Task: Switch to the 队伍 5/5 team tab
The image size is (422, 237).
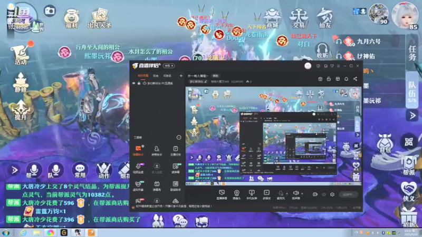Action: pos(412,91)
